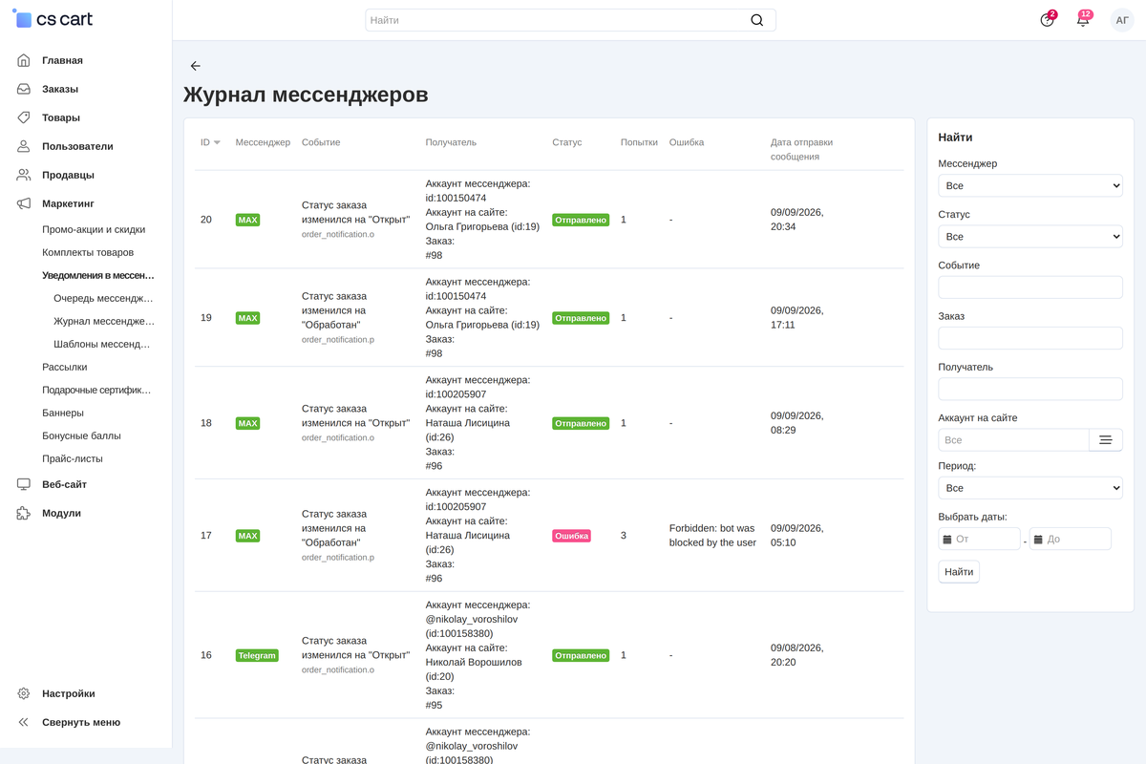Open the help icon with badge 2
The image size is (1146, 764).
coord(1048,20)
